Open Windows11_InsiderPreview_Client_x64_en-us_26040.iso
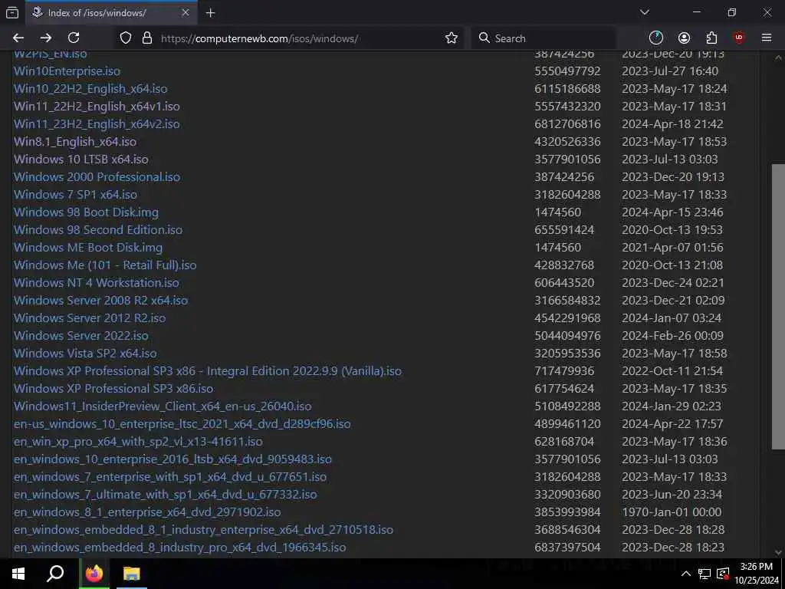The width and height of the screenshot is (785, 589). (x=163, y=406)
